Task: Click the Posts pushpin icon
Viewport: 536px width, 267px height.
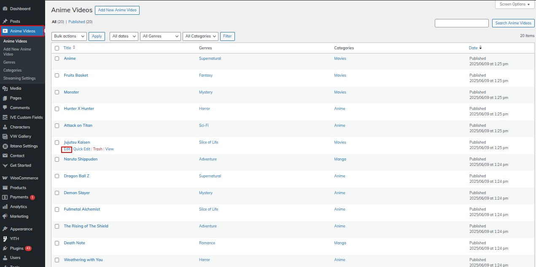Action: 5,21
